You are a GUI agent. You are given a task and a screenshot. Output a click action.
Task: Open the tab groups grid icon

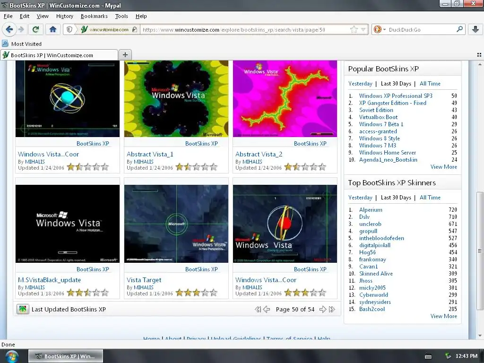click(479, 55)
